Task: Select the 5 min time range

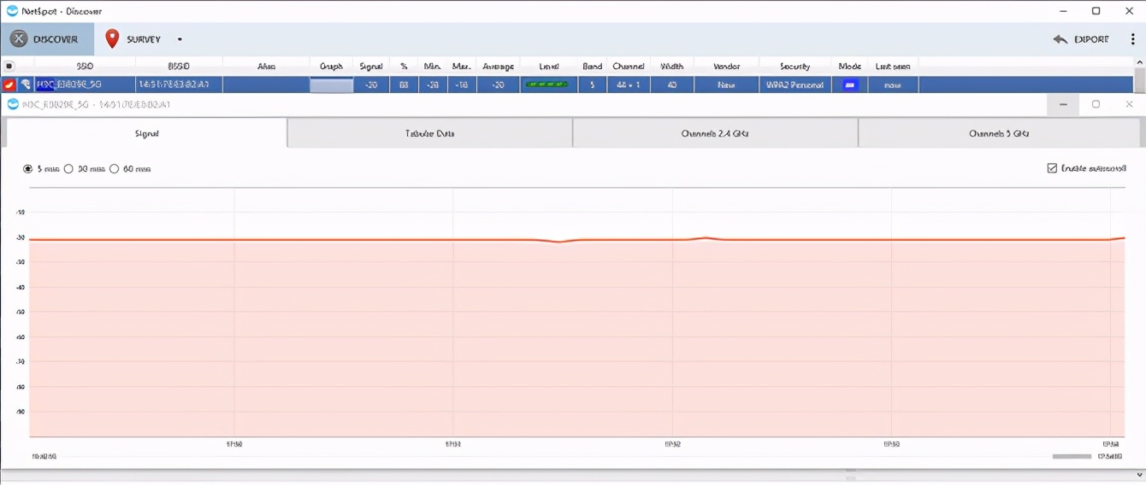Action: tap(28, 169)
